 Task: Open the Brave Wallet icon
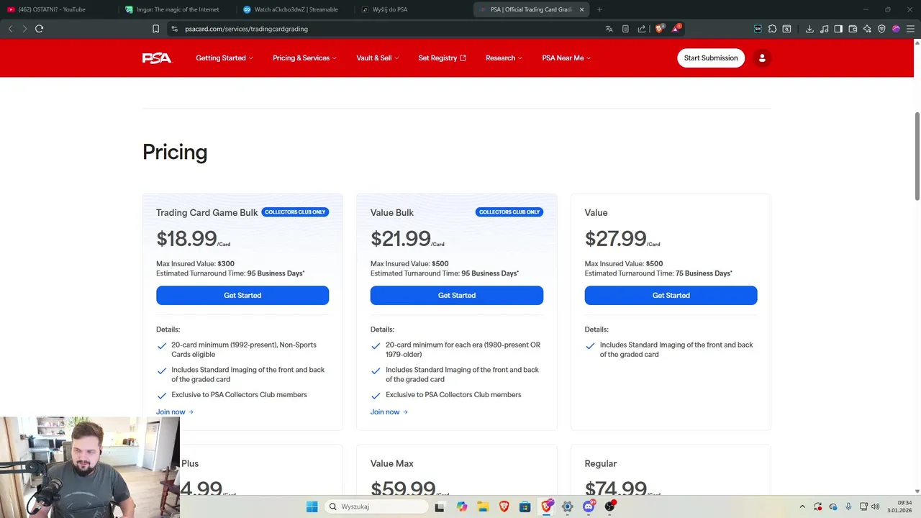[853, 29]
